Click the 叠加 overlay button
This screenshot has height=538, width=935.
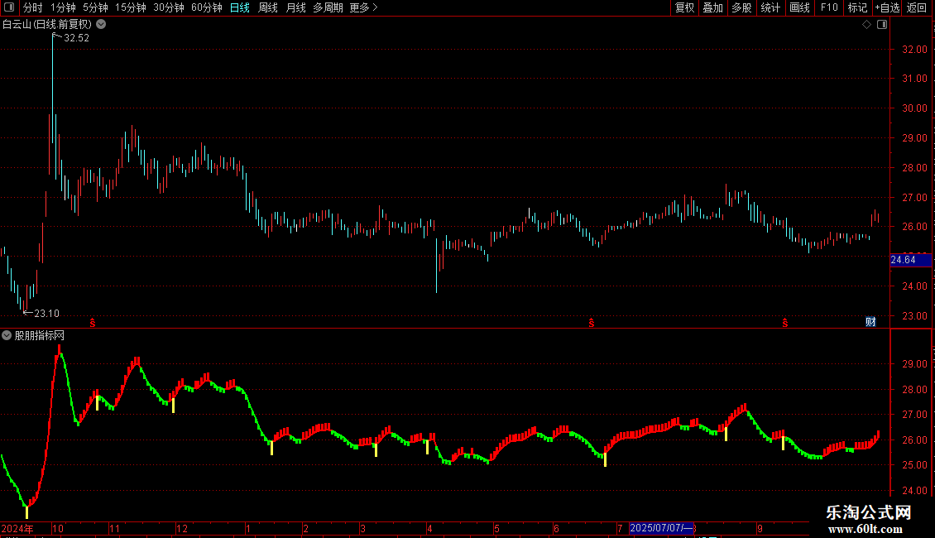click(x=713, y=7)
